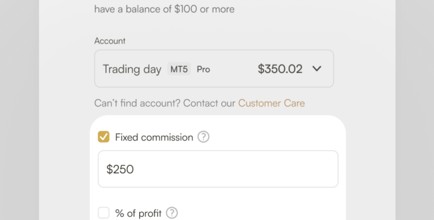The image size is (434, 220).
Task: Click the Trading day account name
Action: click(132, 69)
